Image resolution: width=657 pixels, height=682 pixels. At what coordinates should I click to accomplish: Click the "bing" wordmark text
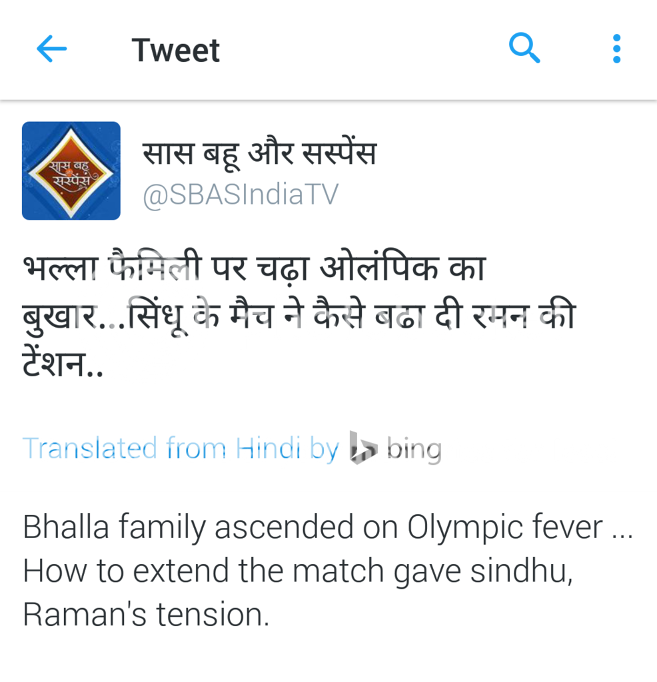coord(414,448)
